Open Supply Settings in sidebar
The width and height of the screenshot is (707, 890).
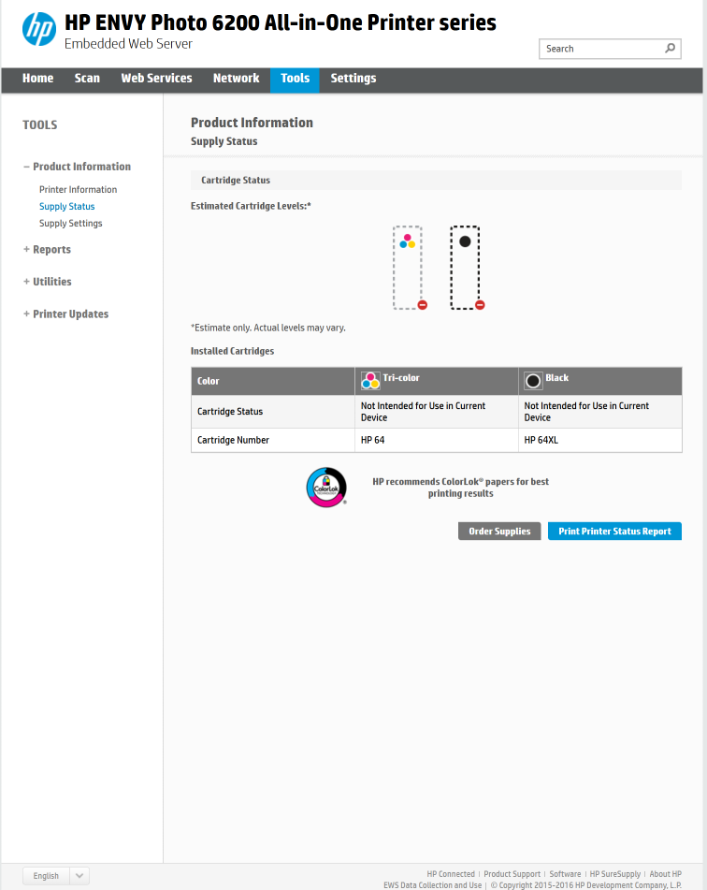(x=71, y=224)
